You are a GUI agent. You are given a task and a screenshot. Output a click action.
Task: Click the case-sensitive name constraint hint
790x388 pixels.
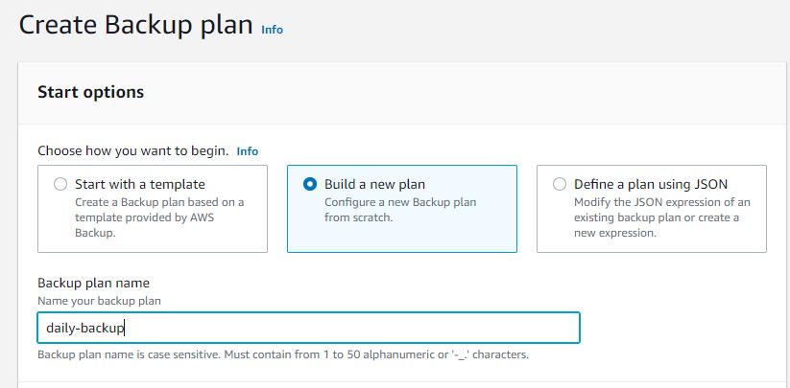pyautogui.click(x=282, y=355)
